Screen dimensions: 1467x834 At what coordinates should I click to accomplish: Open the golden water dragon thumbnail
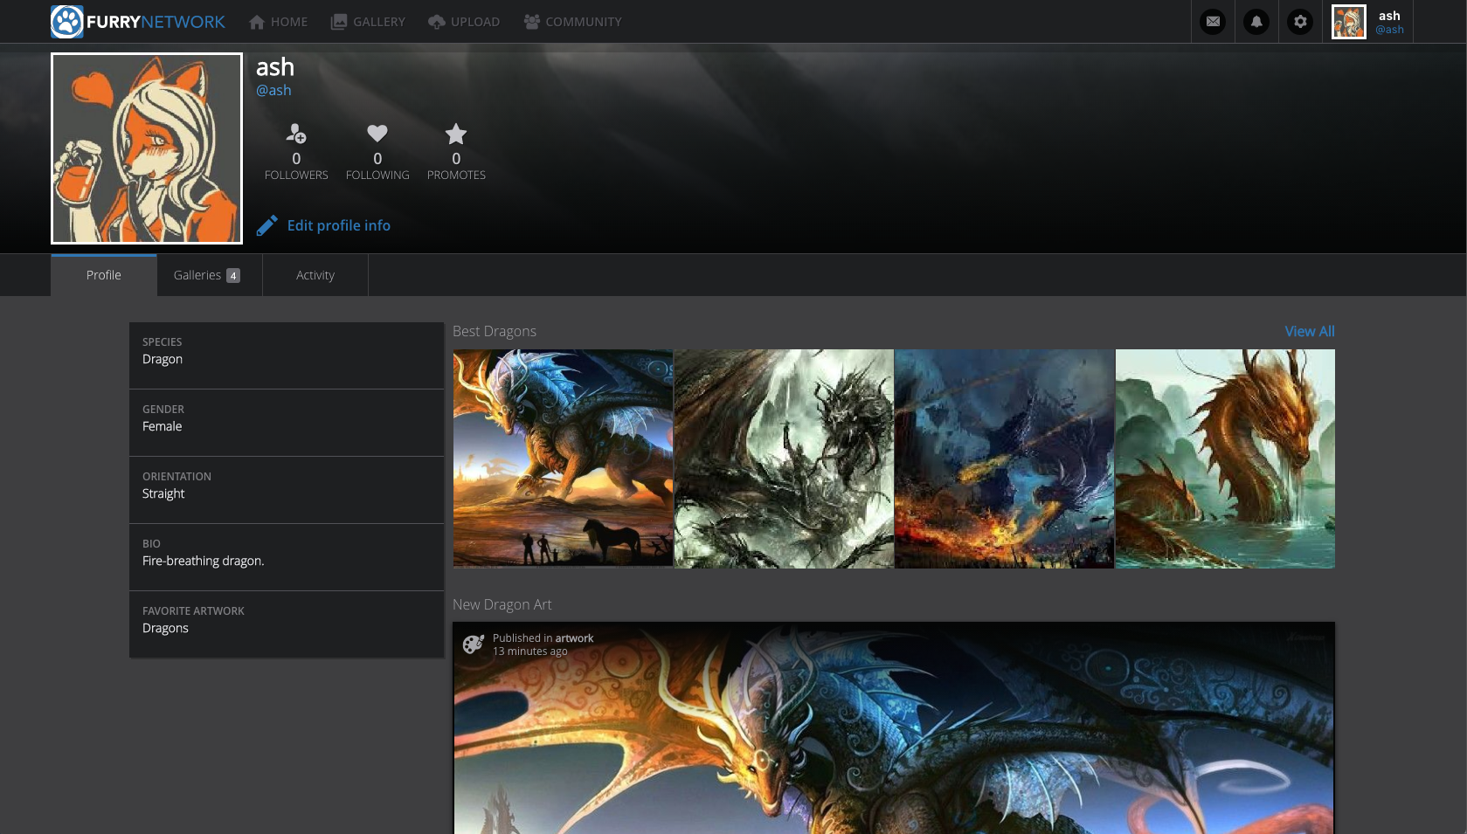pyautogui.click(x=1225, y=458)
